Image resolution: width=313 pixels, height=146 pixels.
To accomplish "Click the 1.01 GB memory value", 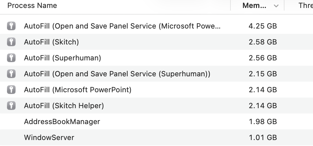I will pyautogui.click(x=263, y=138).
